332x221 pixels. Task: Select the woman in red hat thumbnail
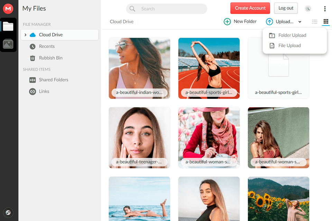(x=209, y=138)
